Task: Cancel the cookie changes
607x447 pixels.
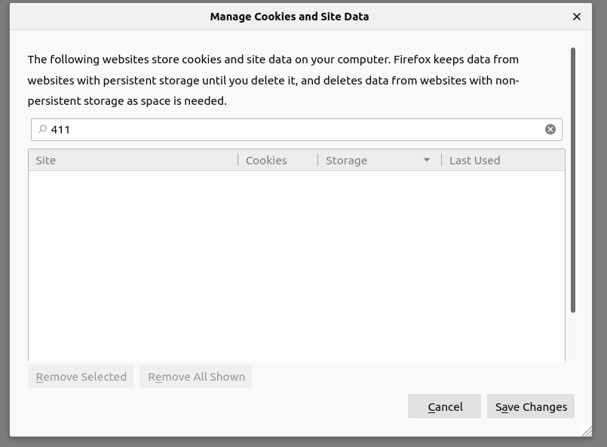Action: (x=444, y=406)
